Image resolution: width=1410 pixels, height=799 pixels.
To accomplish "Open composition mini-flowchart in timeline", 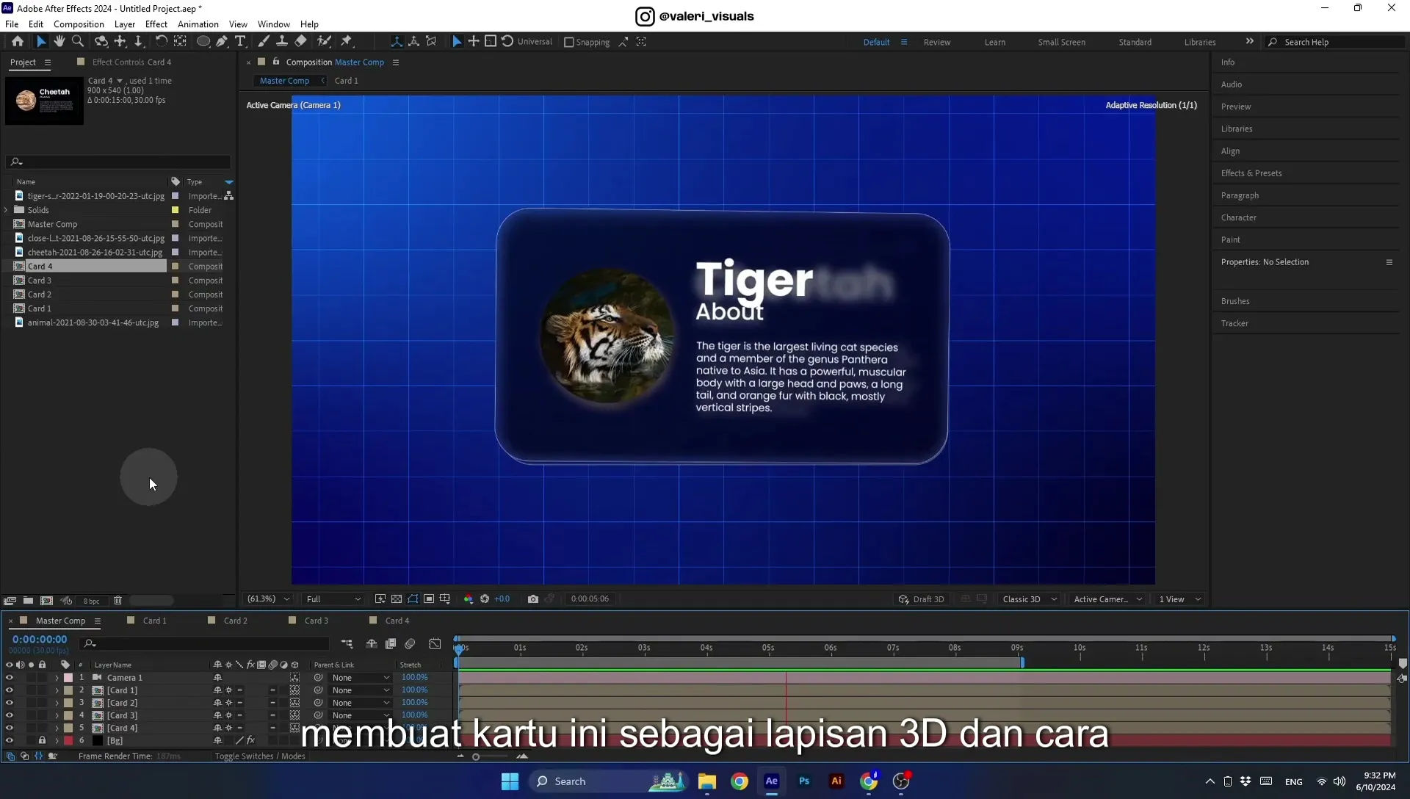I will [347, 644].
